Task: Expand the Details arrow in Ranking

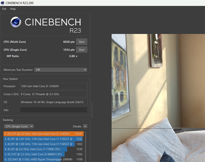Action: pyautogui.click(x=85, y=126)
